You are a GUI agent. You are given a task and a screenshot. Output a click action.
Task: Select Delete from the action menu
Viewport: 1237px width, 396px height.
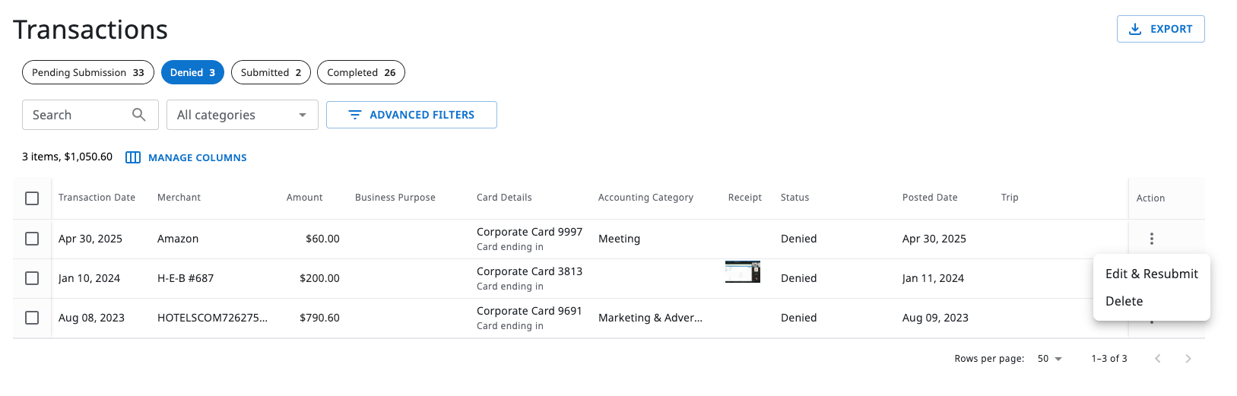[x=1124, y=301]
